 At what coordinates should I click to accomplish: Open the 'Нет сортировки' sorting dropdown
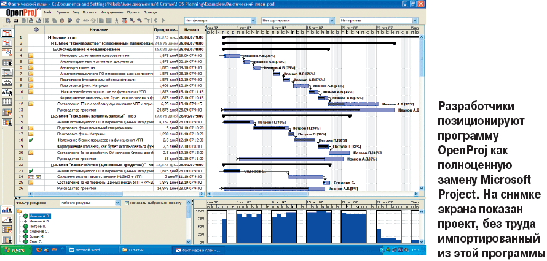(333, 20)
